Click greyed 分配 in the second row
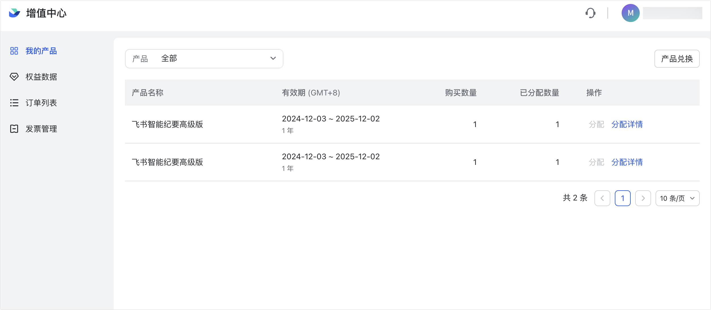The image size is (711, 310). click(x=596, y=162)
